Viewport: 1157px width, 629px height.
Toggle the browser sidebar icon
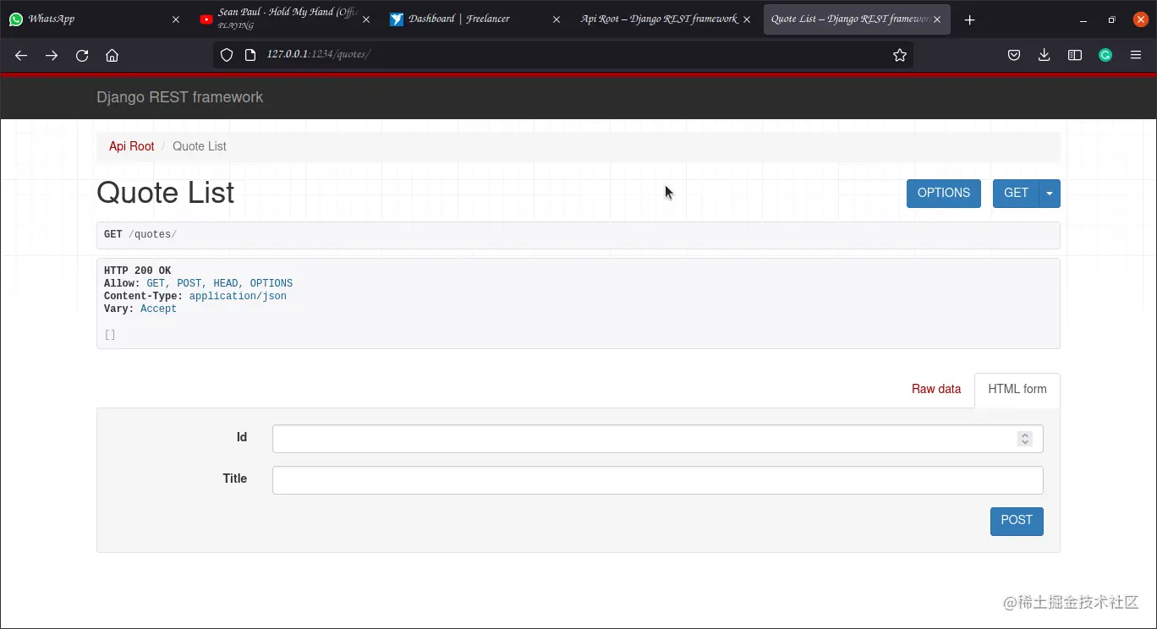(1075, 55)
